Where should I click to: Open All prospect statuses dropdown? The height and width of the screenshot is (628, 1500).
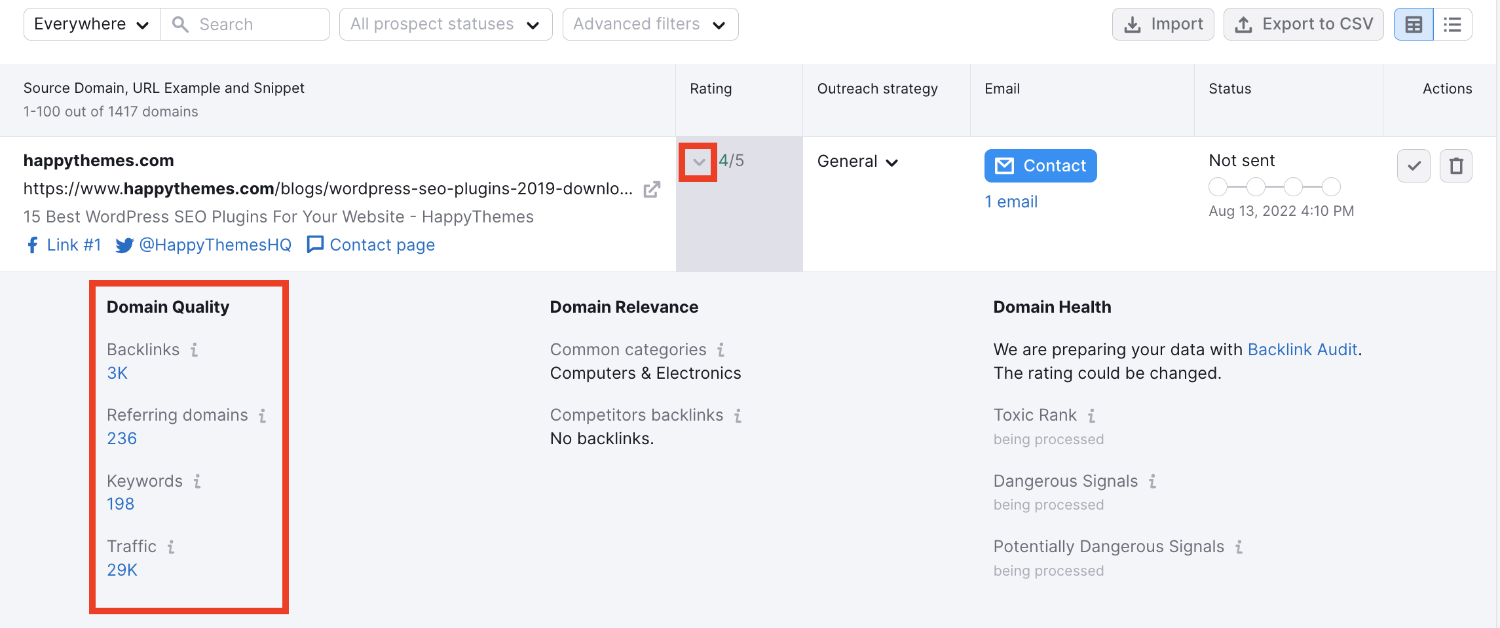click(445, 24)
